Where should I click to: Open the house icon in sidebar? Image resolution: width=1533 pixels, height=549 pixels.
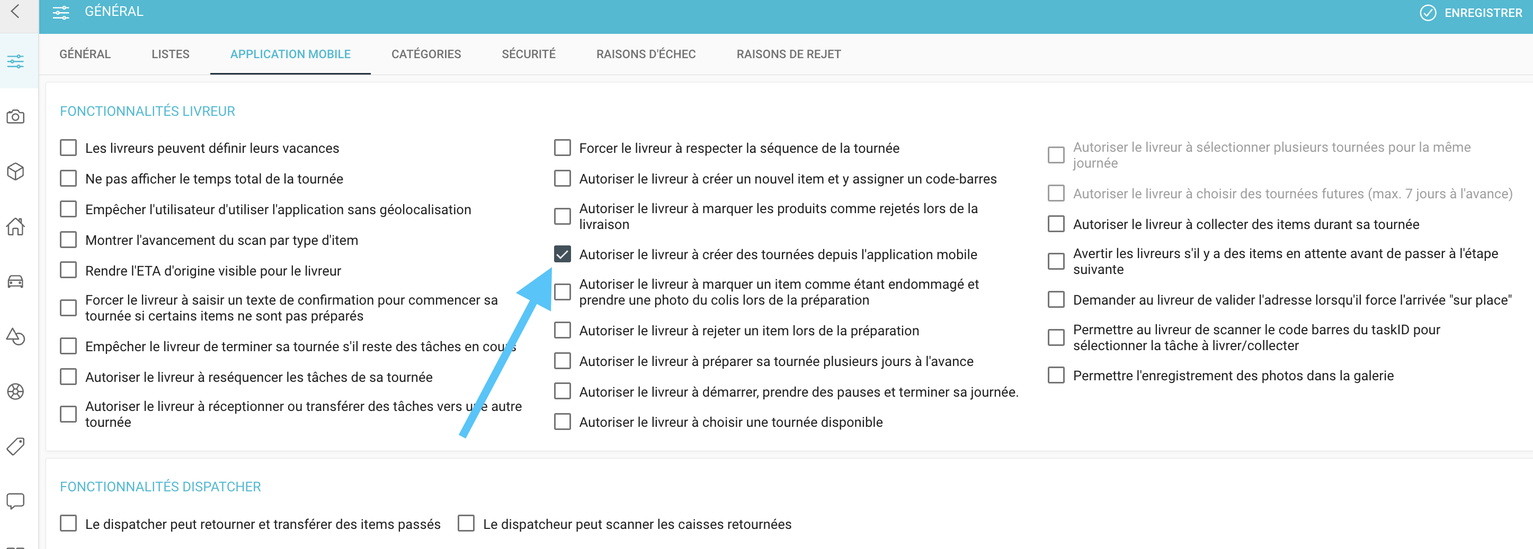15,226
